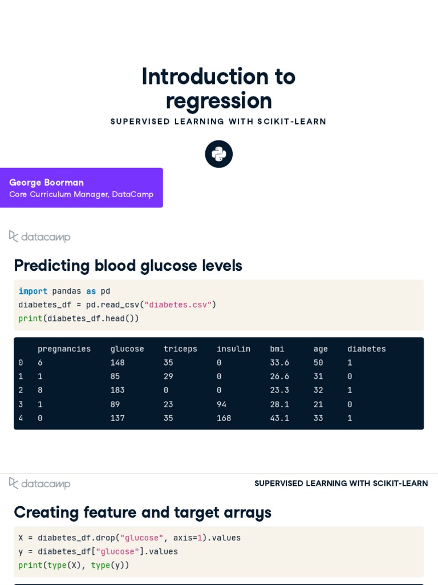
Task: Click the first datacamp logo under the author banner
Action: click(40, 237)
